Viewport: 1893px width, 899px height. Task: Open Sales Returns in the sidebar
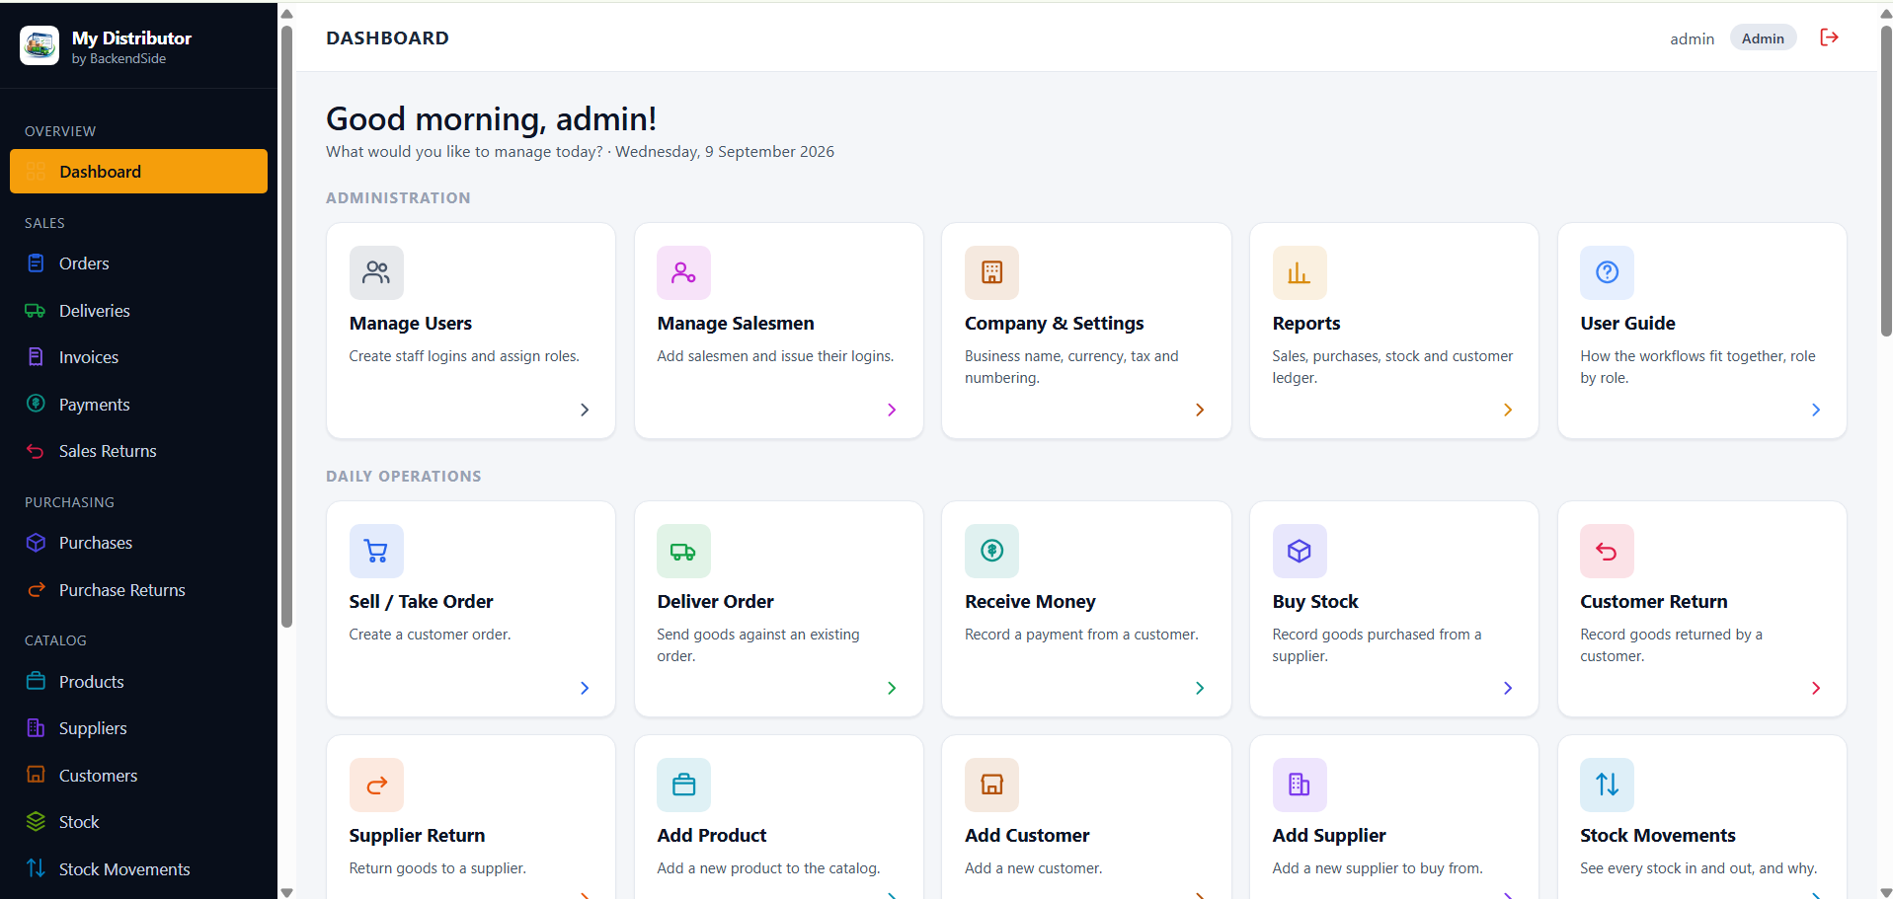[138, 451]
